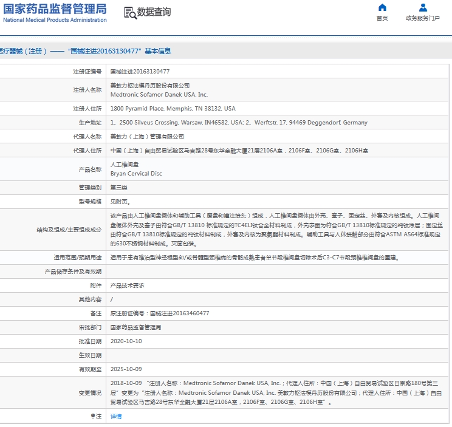
Task: Click the page title containing 国械注进20163130477 基本信息
Action: coord(85,51)
